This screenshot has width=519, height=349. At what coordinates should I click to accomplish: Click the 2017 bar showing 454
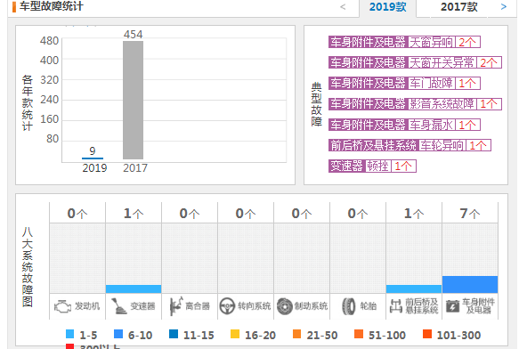tap(133, 100)
